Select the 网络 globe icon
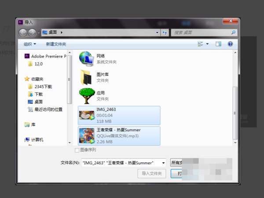This screenshot has width=264, height=198. click(x=86, y=59)
